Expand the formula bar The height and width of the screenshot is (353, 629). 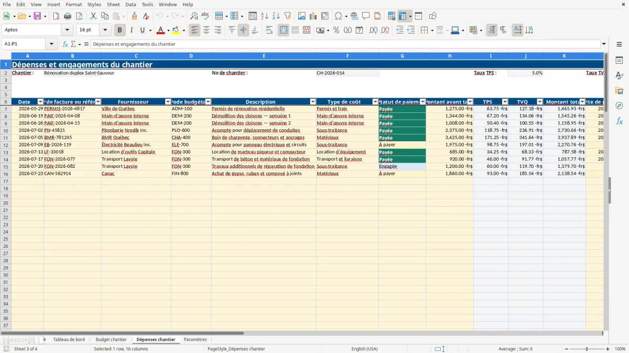point(604,44)
